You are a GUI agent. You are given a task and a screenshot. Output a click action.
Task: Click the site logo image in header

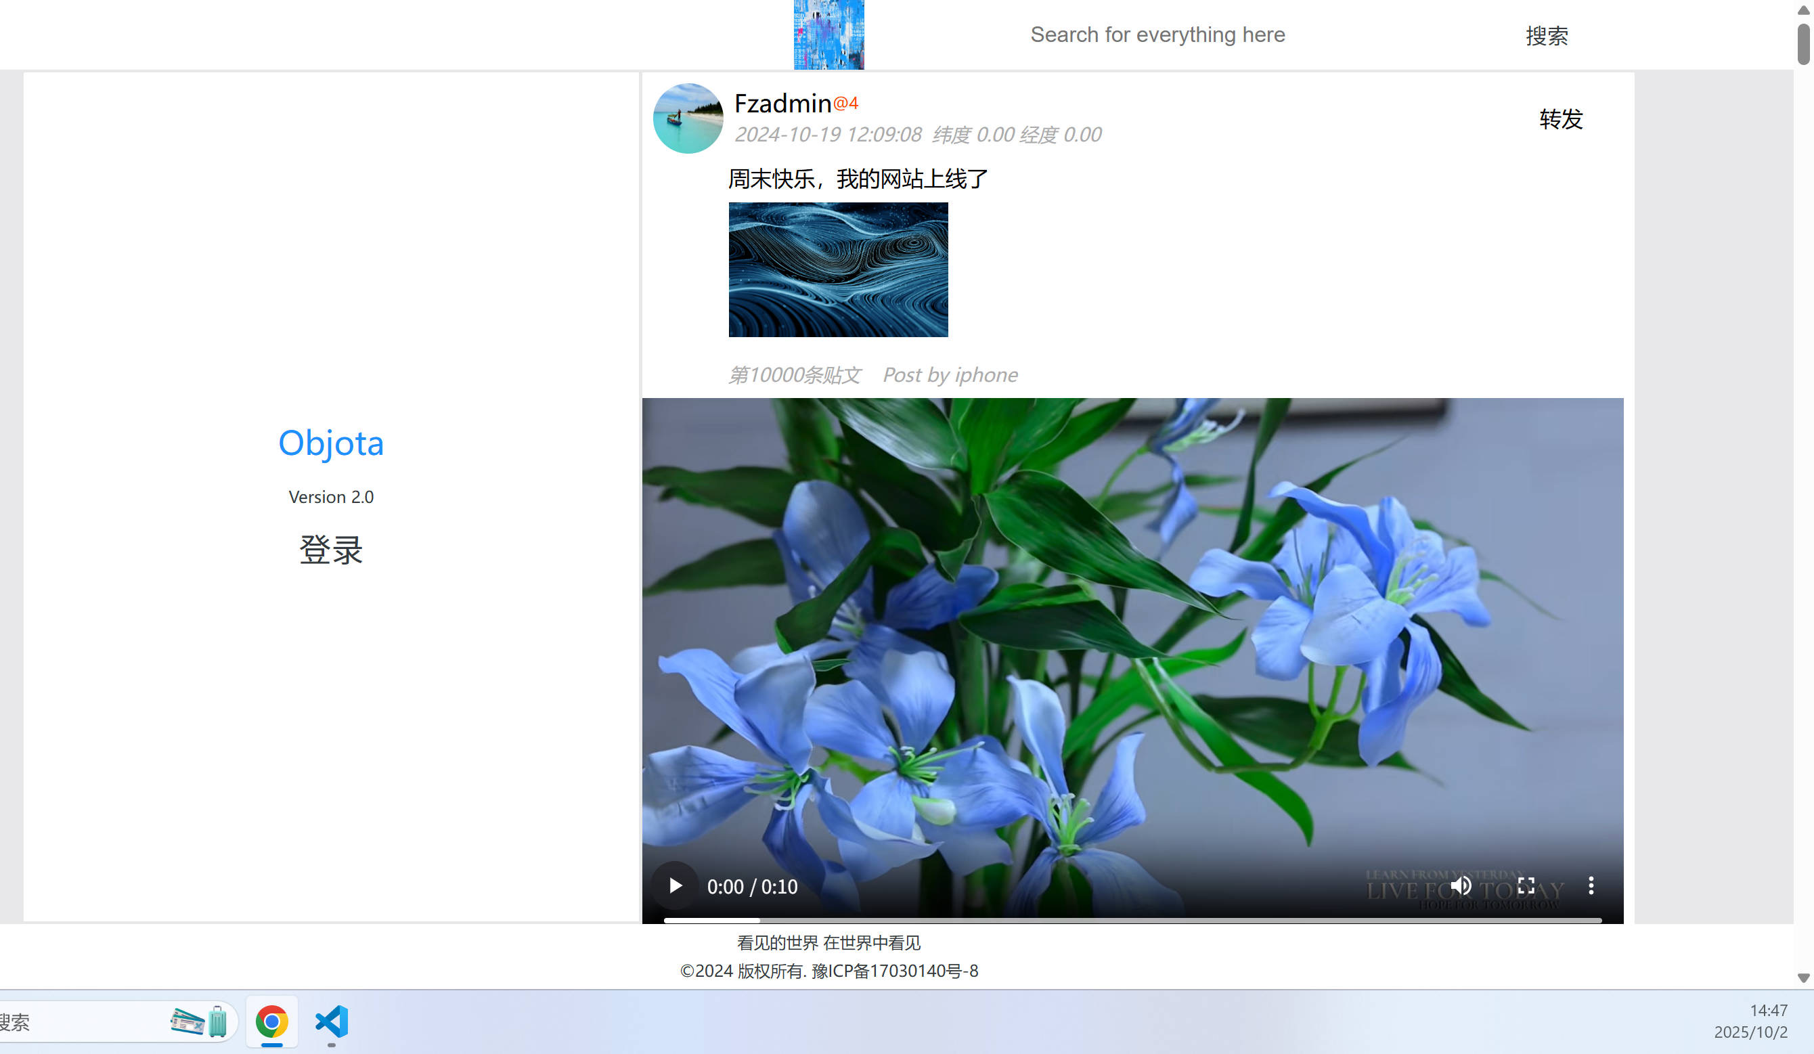[x=828, y=35]
